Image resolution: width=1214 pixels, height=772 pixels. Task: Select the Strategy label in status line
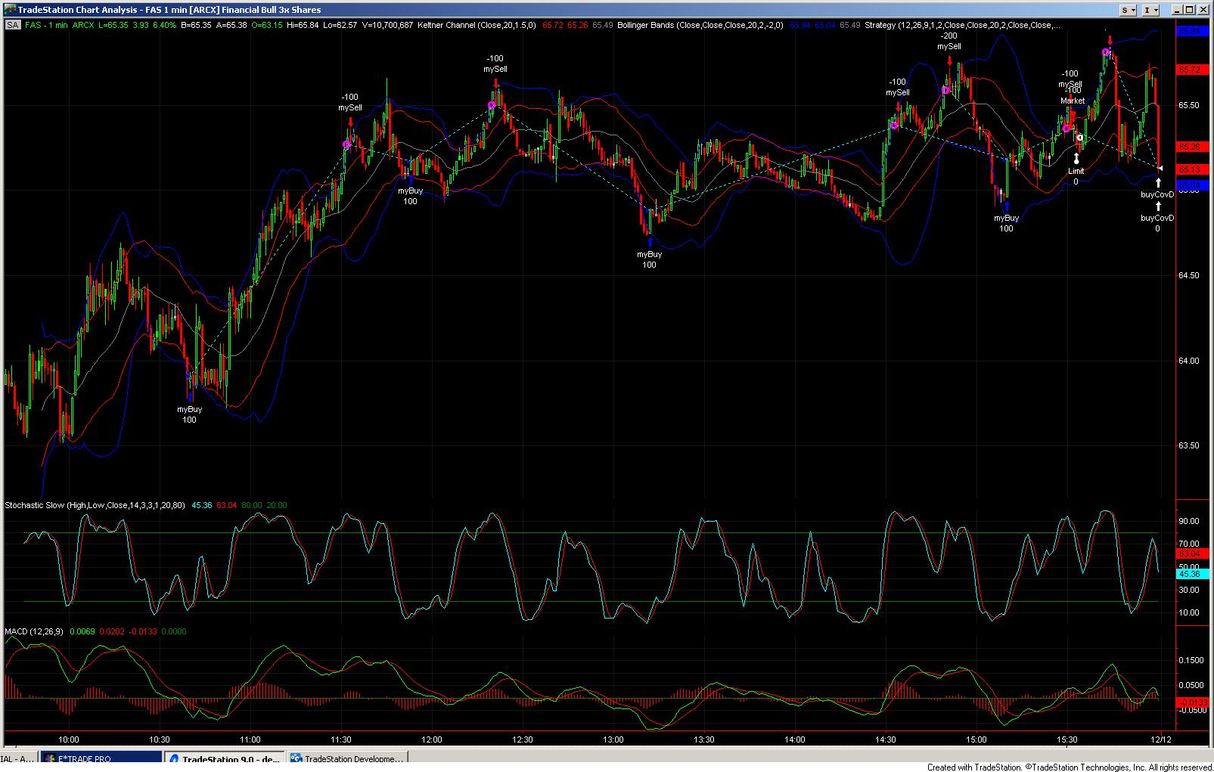tap(962, 25)
